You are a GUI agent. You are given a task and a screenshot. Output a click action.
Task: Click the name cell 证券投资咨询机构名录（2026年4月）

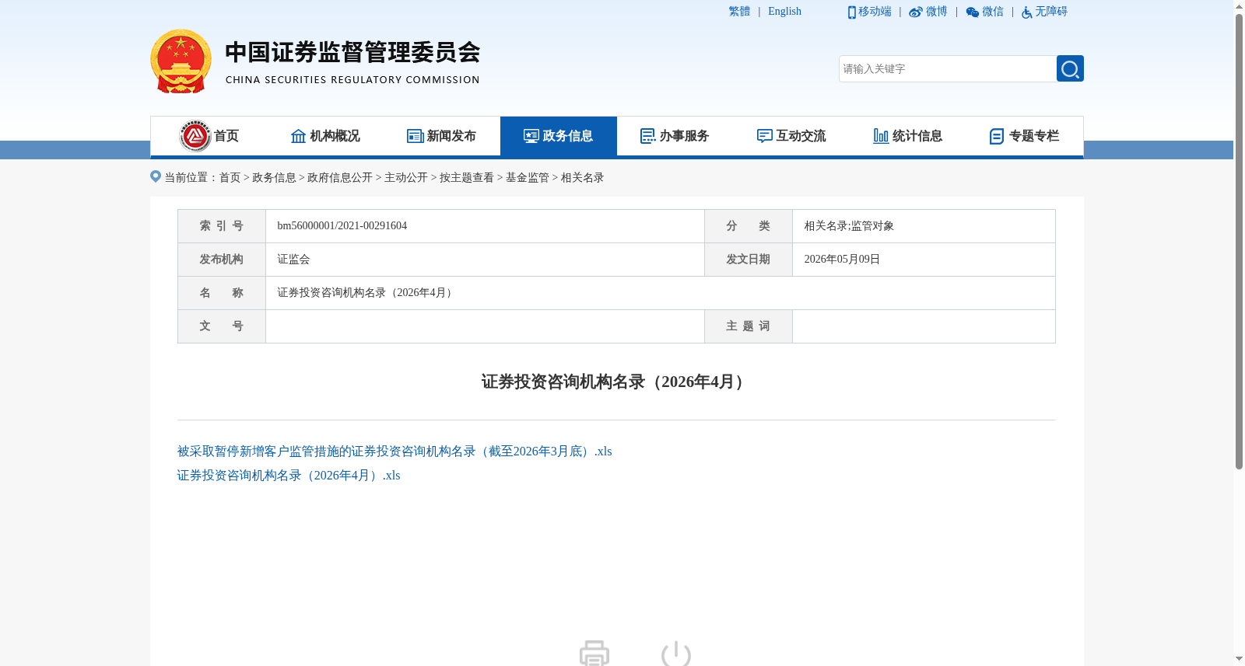pos(367,293)
